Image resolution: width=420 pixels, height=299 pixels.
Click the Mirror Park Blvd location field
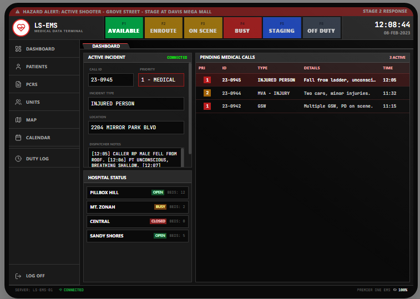(136, 128)
